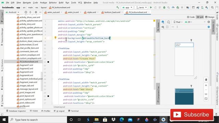Open Microsoft Edge from the taskbar
Viewport: 219px width, 123px height.
coord(122,120)
